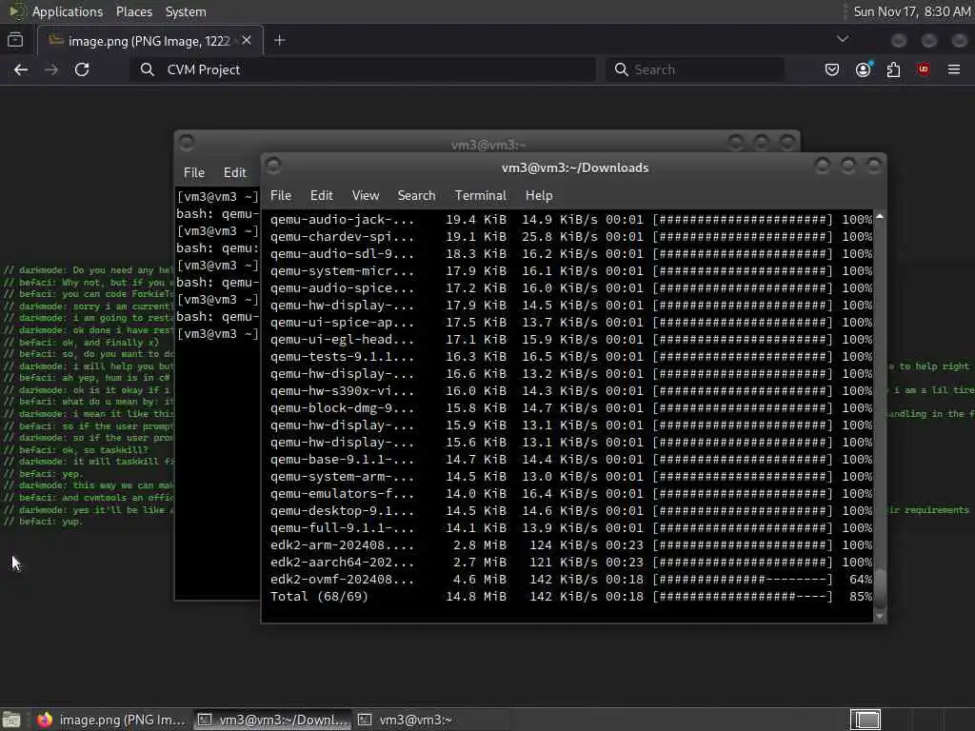Maximize the Firefox browser window
Image resolution: width=975 pixels, height=731 pixels.
click(x=929, y=40)
